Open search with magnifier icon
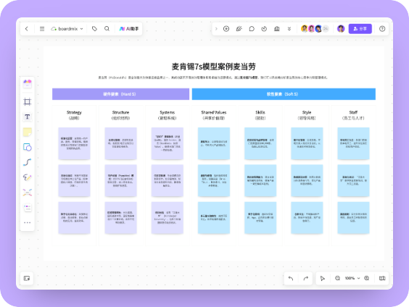The width and height of the screenshot is (409, 307). (x=107, y=29)
